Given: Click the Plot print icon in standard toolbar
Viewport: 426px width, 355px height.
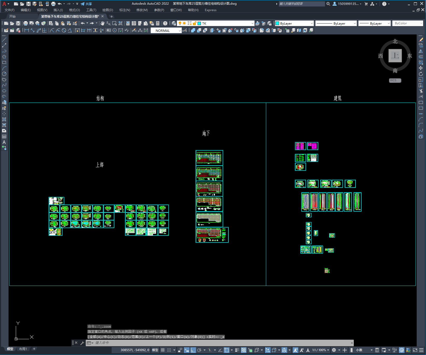Looking at the screenshot, I should 25,23.
